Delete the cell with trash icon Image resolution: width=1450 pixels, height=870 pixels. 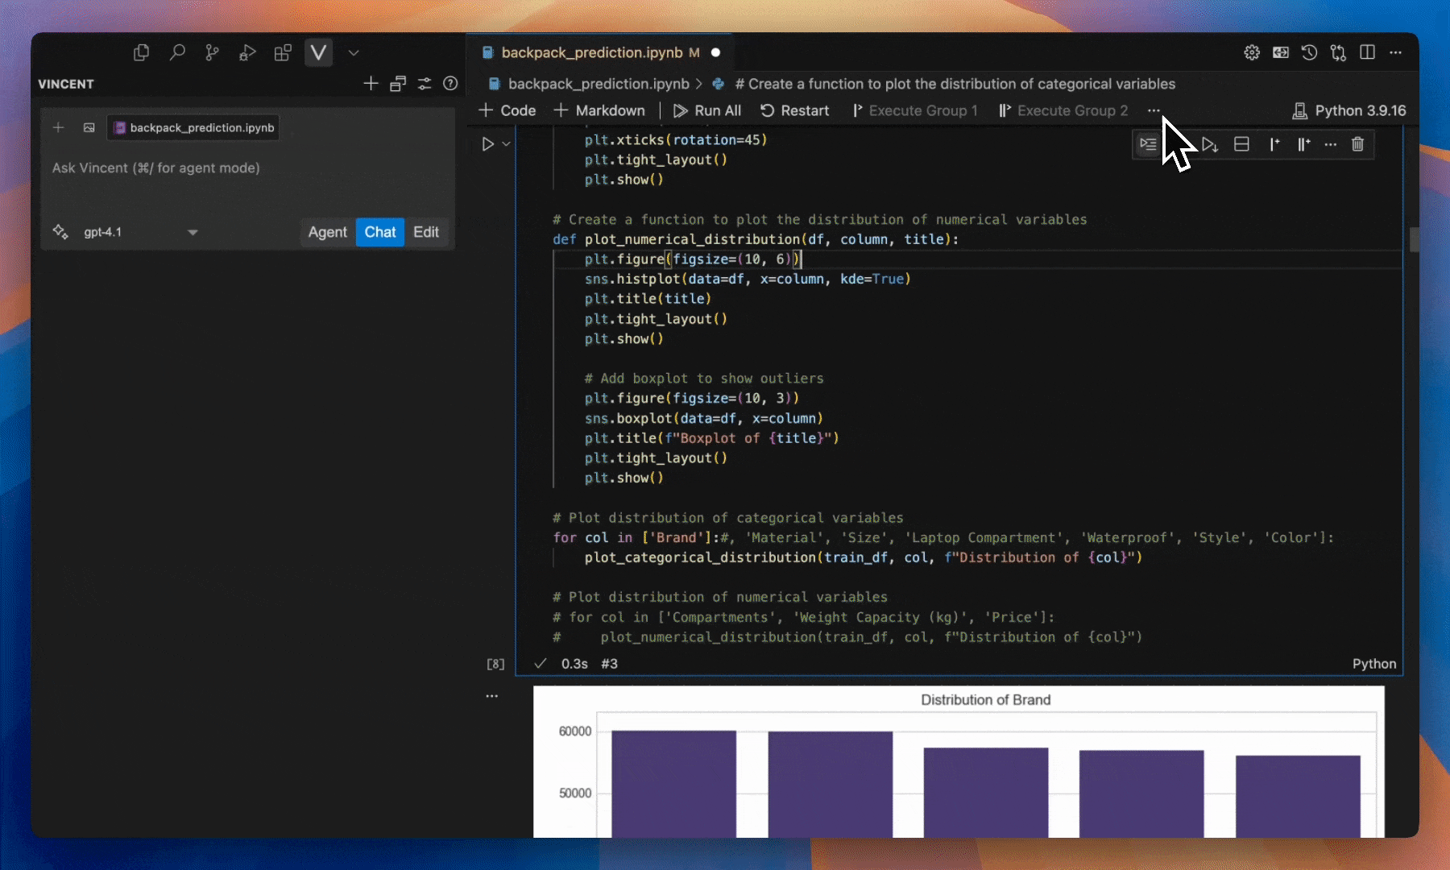pyautogui.click(x=1357, y=144)
